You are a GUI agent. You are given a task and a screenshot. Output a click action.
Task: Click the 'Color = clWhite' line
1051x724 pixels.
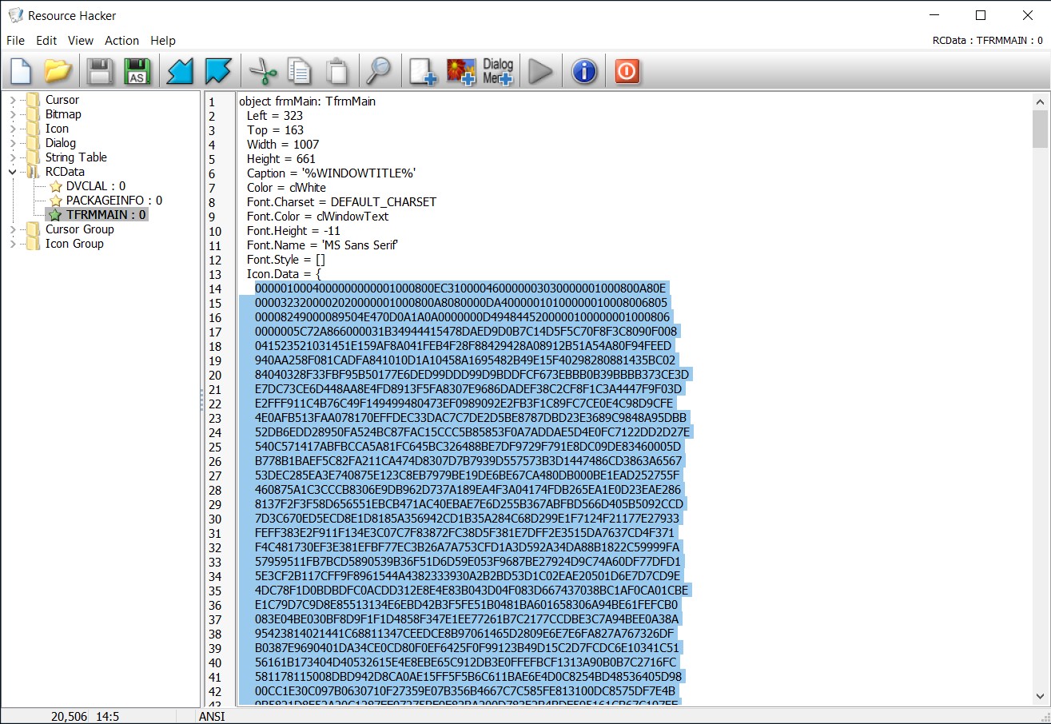286,188
